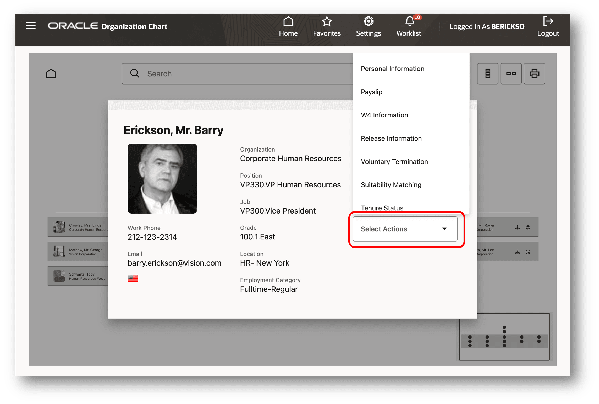Click the home icon above the org chart
599x404 pixels.
click(51, 73)
